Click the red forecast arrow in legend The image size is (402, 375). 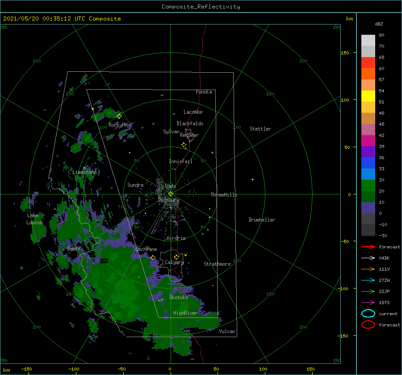pyautogui.click(x=368, y=247)
